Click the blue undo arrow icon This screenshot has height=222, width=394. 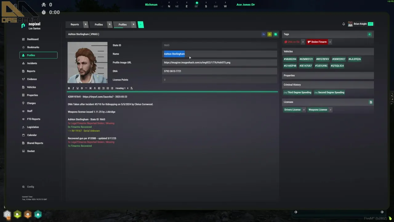(x=263, y=34)
